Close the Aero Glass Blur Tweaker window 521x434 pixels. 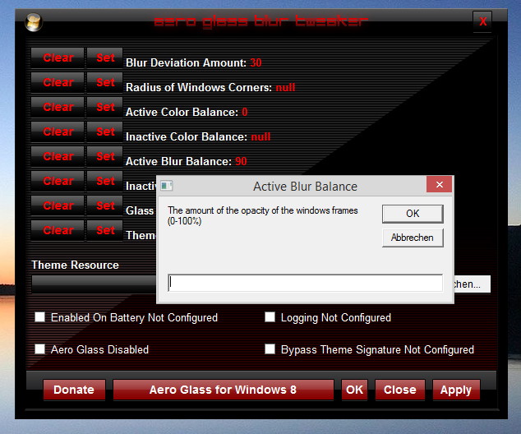(482, 22)
